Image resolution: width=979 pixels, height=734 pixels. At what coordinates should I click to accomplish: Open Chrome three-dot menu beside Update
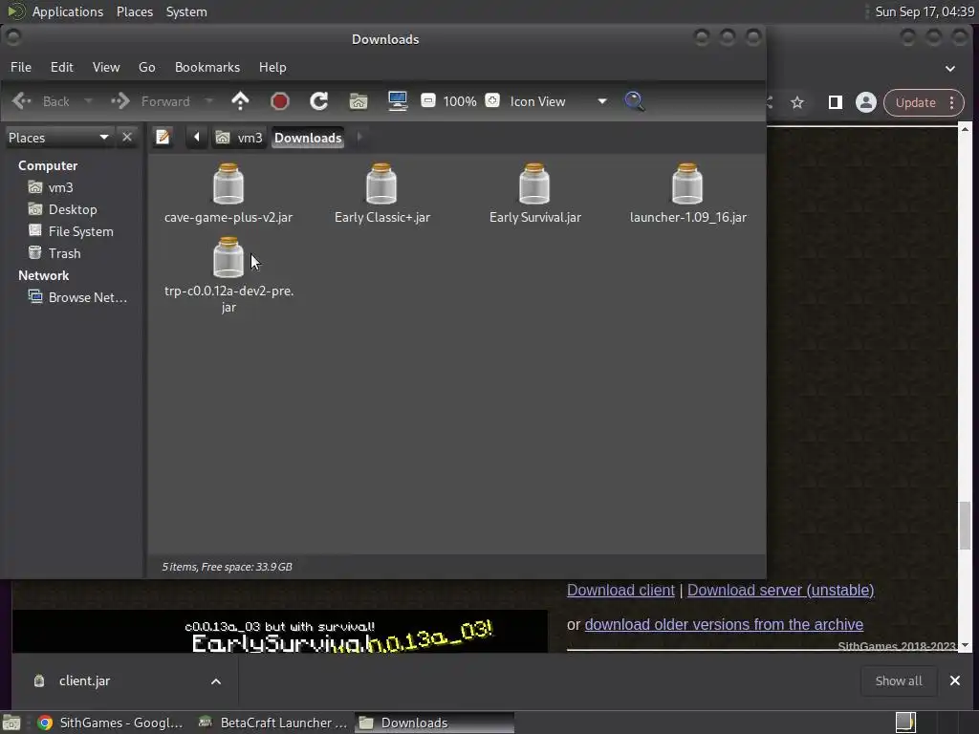pos(951,102)
